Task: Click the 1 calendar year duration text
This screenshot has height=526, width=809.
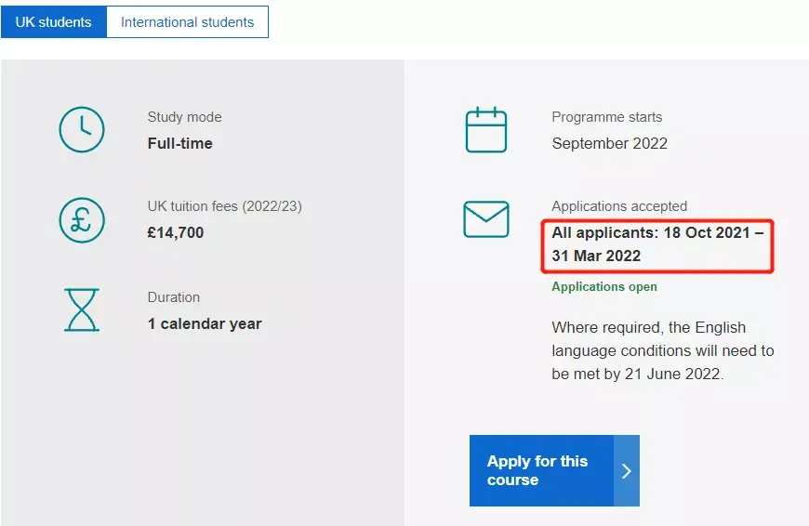Action: [205, 323]
